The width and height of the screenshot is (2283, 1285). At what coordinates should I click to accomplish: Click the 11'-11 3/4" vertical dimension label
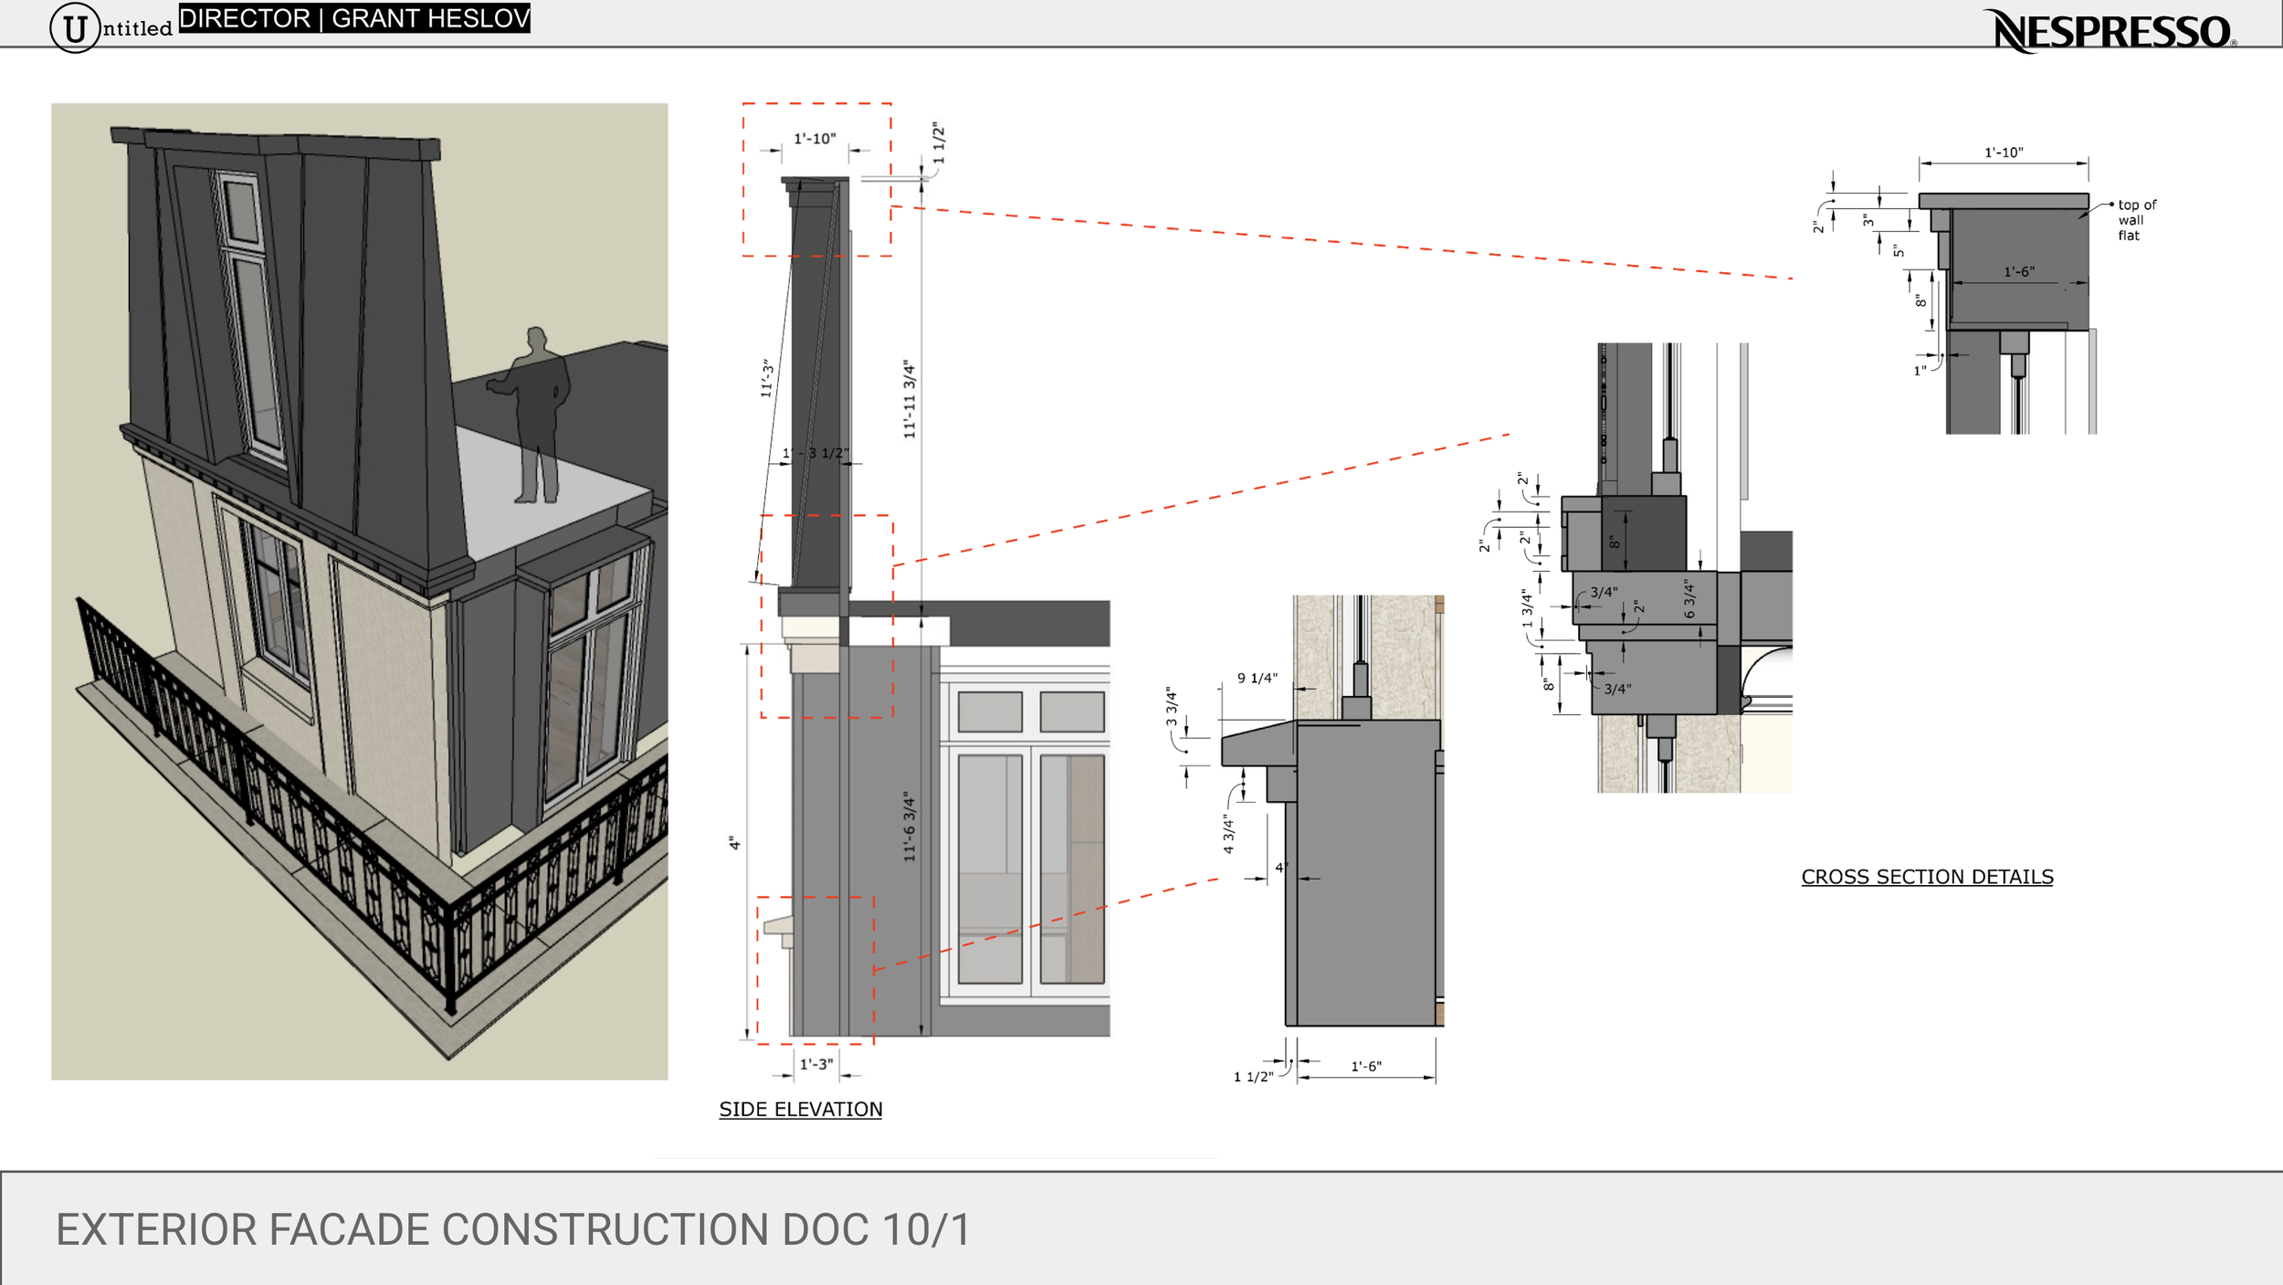(910, 399)
